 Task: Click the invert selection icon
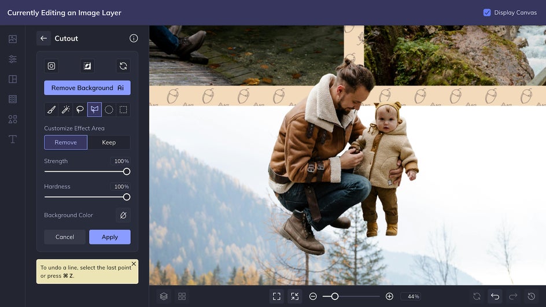pyautogui.click(x=87, y=66)
